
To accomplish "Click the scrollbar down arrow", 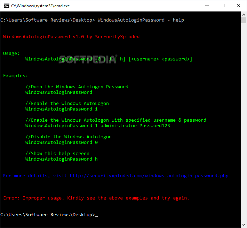I will (244, 225).
